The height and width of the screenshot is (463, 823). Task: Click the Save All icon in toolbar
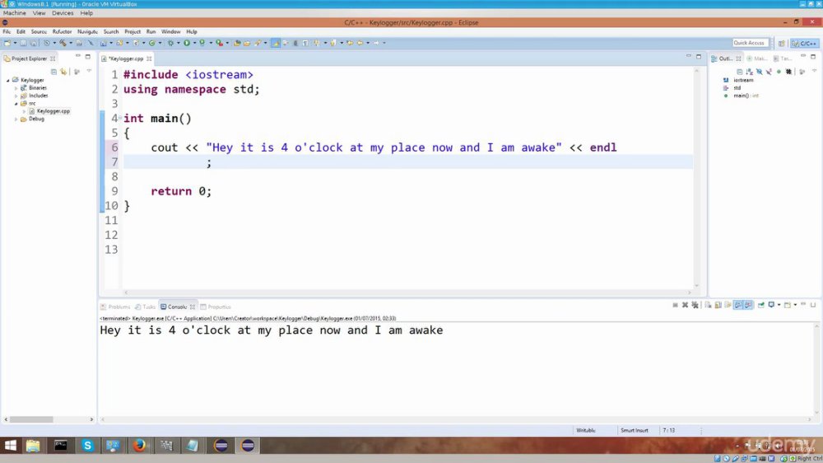(x=33, y=43)
